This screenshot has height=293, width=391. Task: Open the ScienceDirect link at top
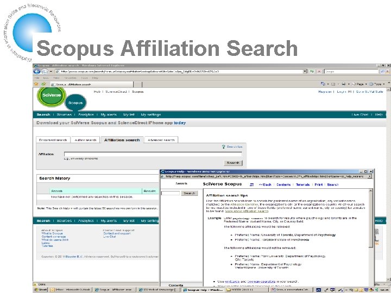[116, 92]
